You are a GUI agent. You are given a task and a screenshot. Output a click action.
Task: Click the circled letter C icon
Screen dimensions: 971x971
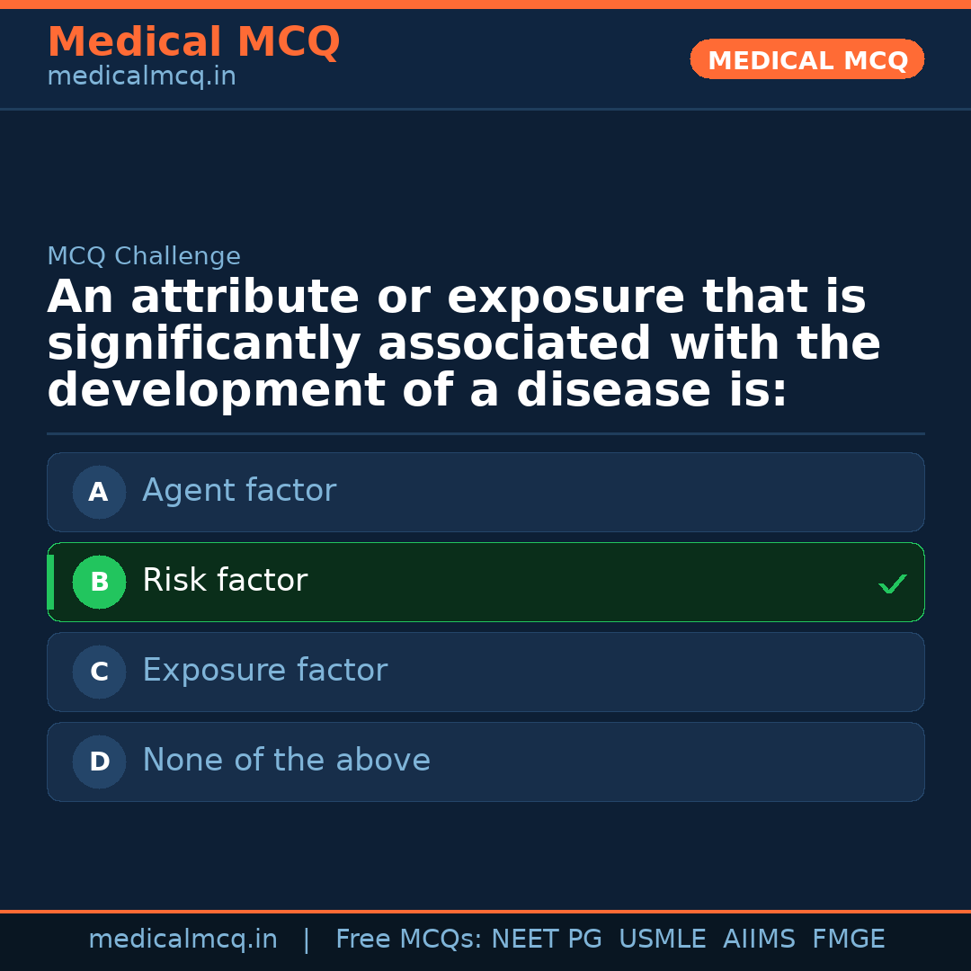tap(99, 672)
